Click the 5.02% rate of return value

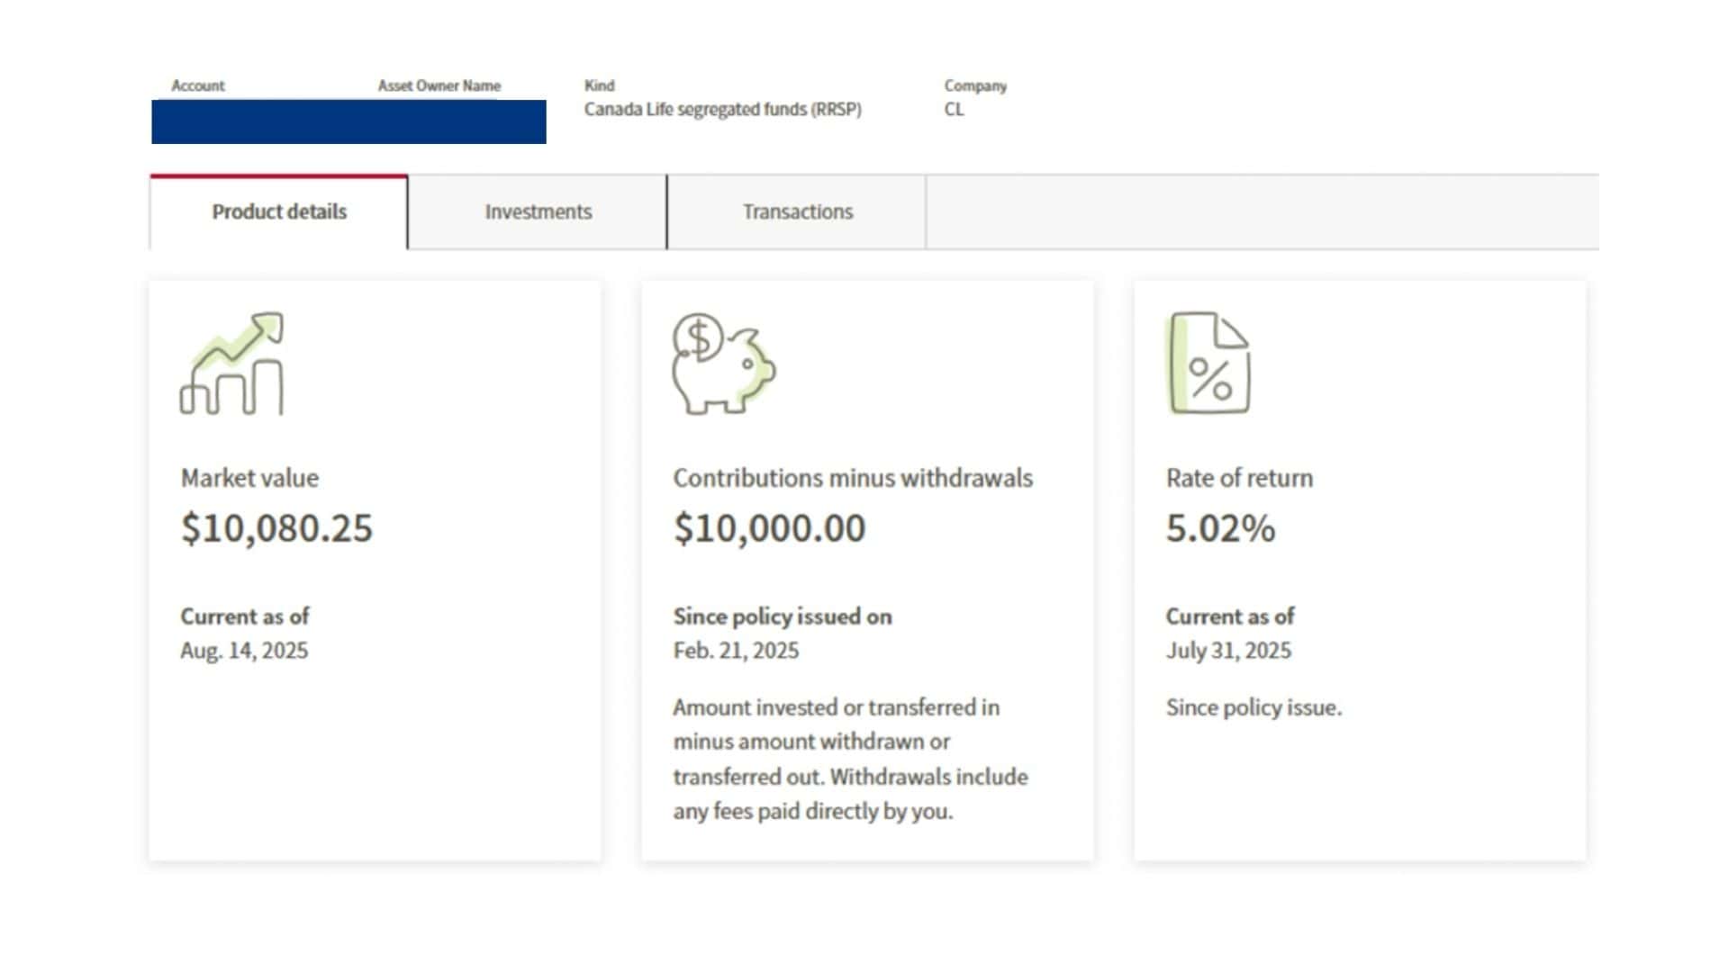click(1220, 528)
